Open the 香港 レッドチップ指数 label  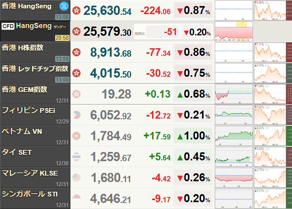click(x=35, y=69)
